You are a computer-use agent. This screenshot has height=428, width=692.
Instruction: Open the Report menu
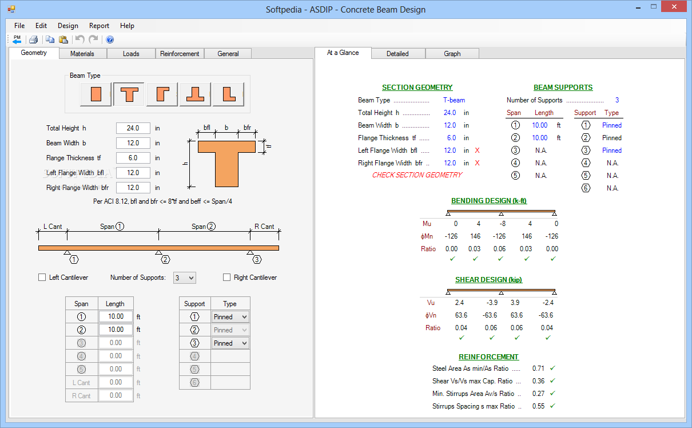point(99,26)
